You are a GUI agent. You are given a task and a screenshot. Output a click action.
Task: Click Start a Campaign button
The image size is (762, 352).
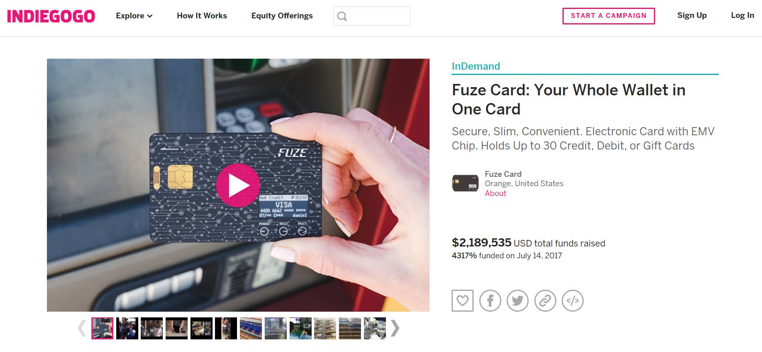pos(609,16)
